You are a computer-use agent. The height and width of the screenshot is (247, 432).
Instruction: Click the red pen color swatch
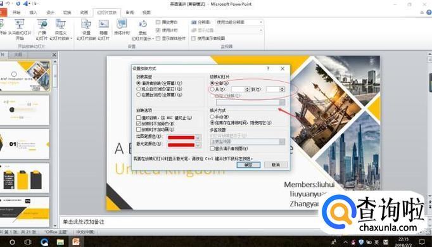(181, 137)
